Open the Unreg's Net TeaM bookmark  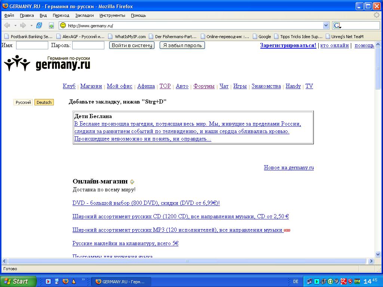[x=344, y=37]
